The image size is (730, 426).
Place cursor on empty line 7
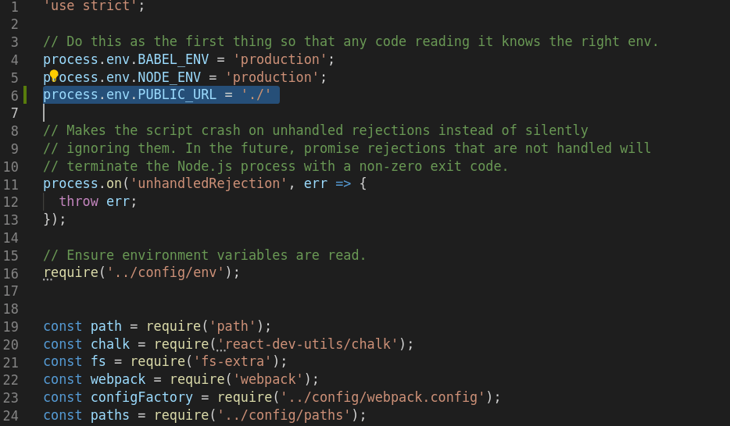coord(156,113)
